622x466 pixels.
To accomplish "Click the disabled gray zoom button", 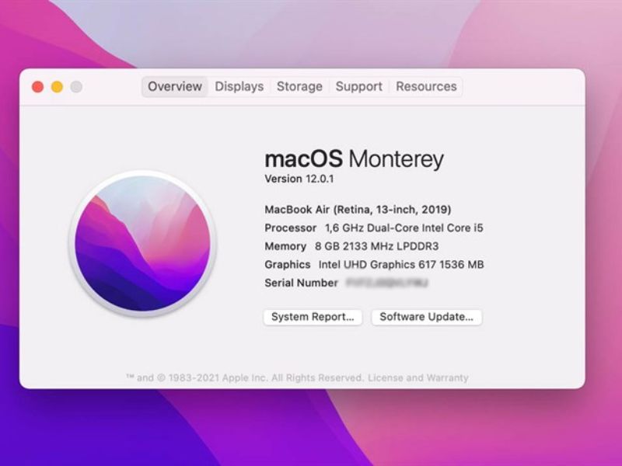I will point(76,87).
